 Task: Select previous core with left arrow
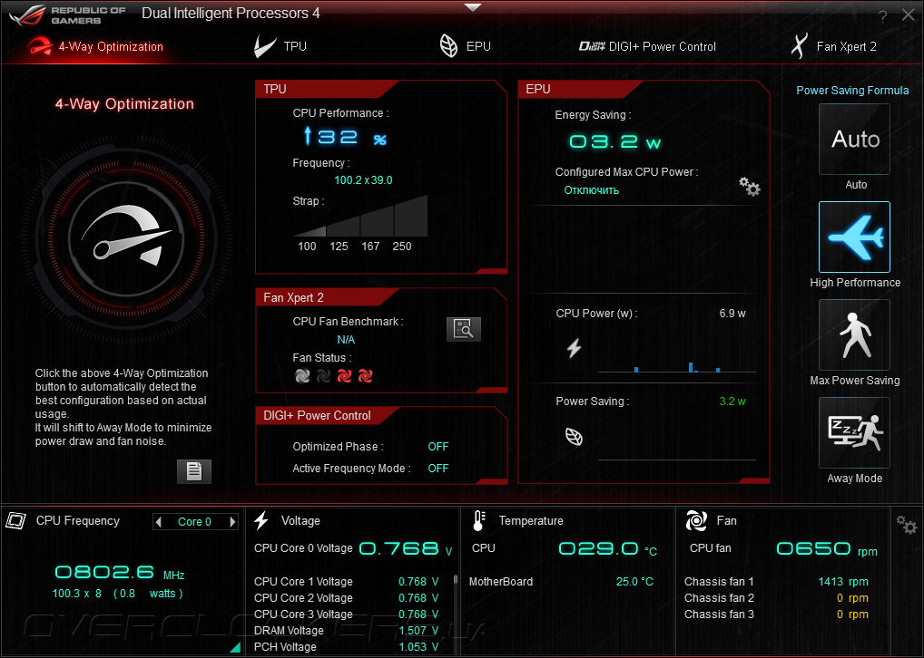[x=158, y=521]
